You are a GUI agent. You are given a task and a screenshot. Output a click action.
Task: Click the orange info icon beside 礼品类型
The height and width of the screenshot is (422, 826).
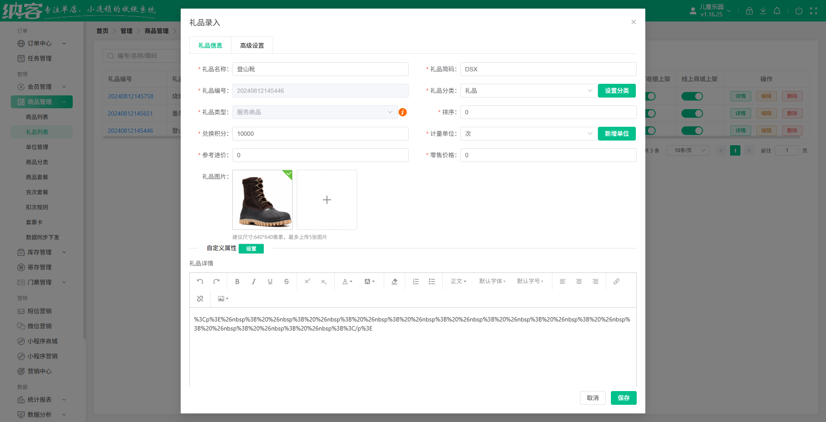click(403, 112)
